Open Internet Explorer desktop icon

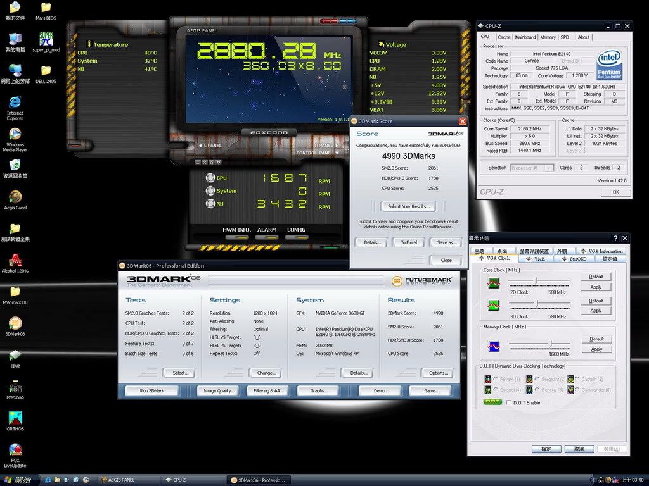pyautogui.click(x=15, y=108)
